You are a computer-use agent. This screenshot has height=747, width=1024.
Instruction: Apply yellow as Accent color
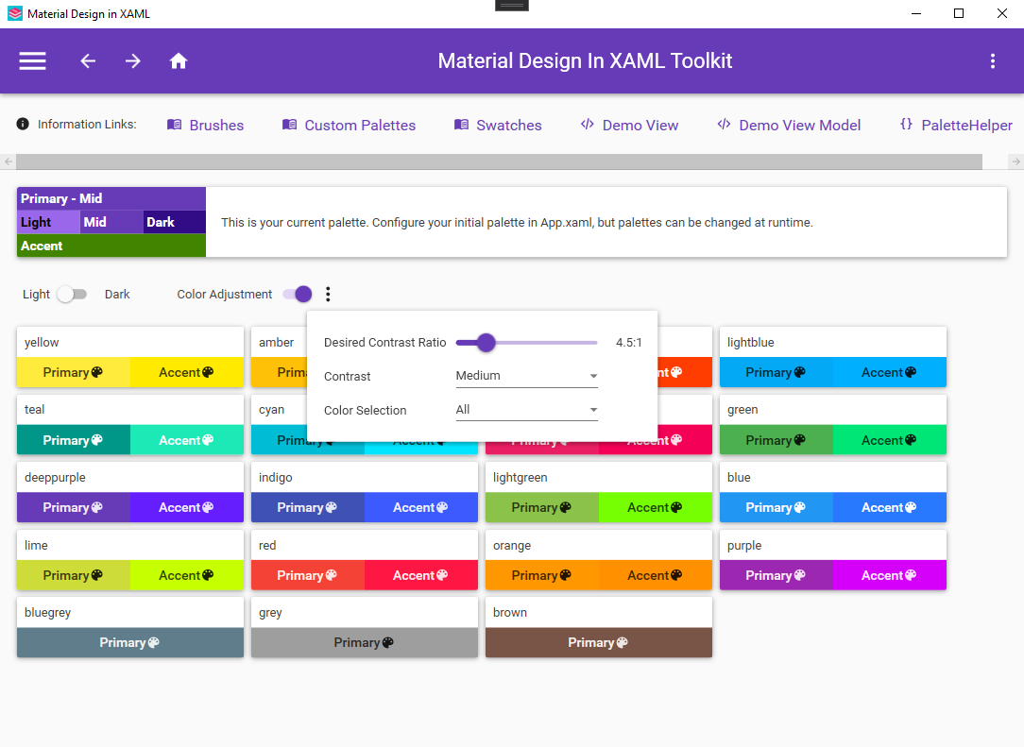[x=187, y=372]
